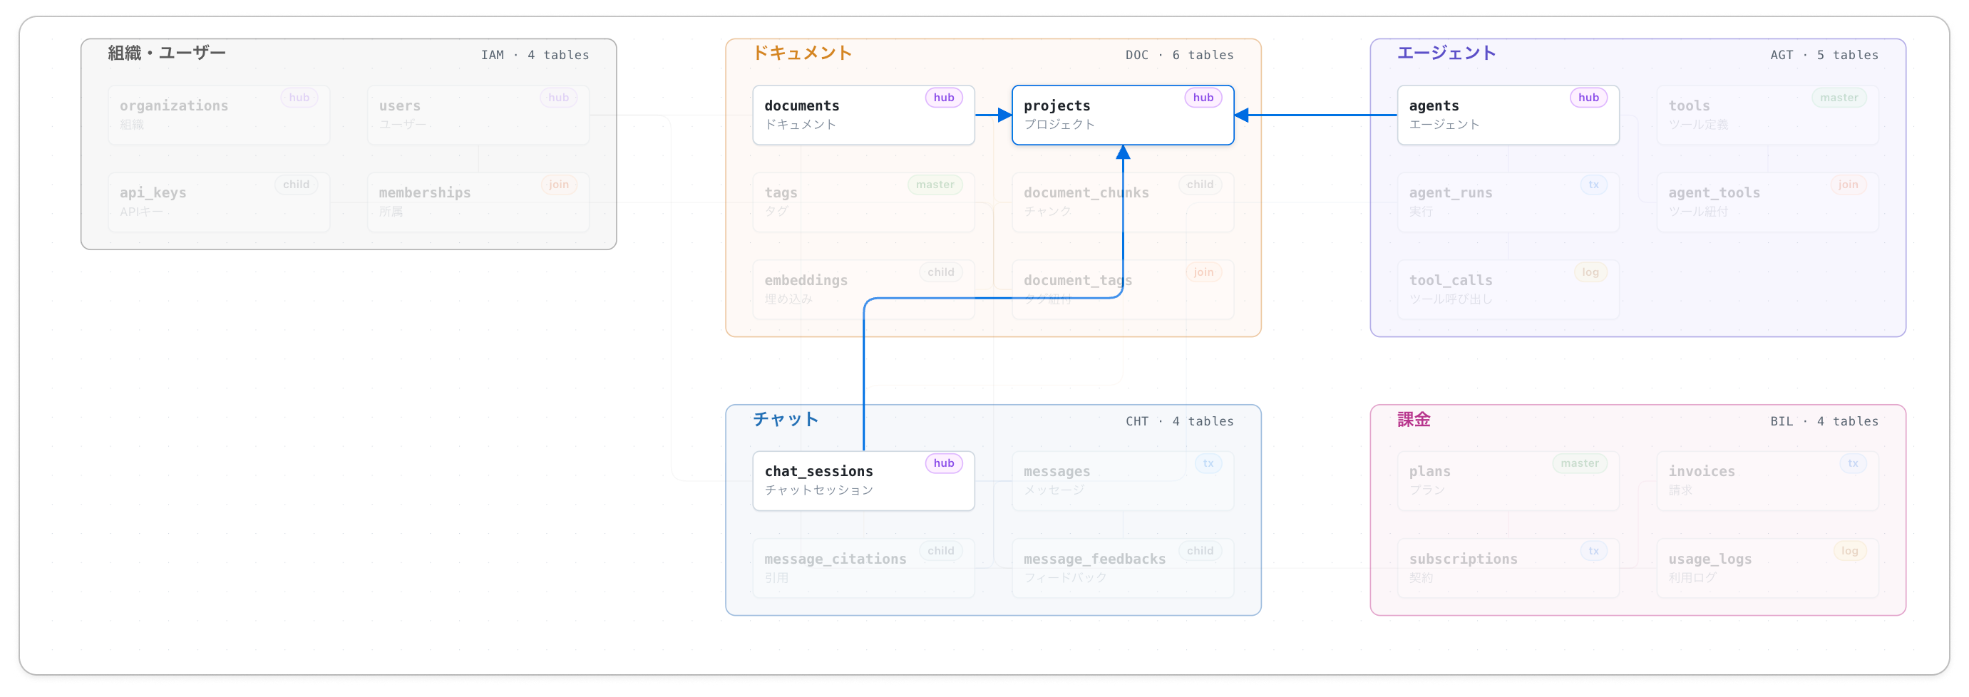Select the projects table card
The width and height of the screenshot is (1969, 697).
click(1122, 115)
